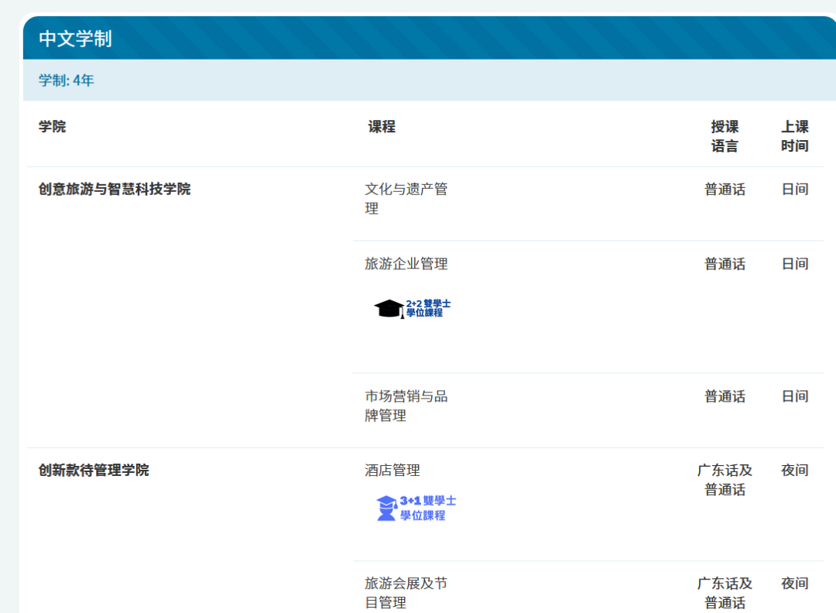This screenshot has height=613, width=836.
Task: Open the 旅游会展及节目管理 course
Action: [x=406, y=593]
